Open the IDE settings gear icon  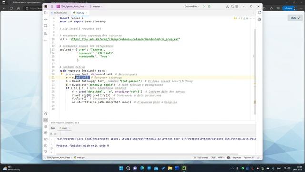237,6
